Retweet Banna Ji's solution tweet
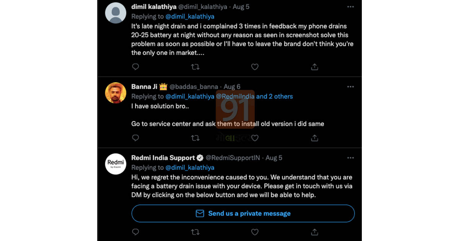This screenshot has height=241, width=459. pos(195,138)
